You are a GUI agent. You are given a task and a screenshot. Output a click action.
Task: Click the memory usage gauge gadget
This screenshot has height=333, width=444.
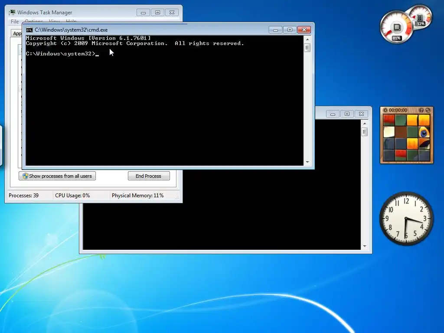pyautogui.click(x=420, y=17)
